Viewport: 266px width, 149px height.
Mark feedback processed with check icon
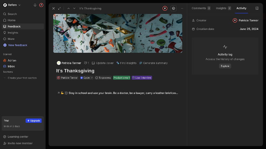[173, 8]
